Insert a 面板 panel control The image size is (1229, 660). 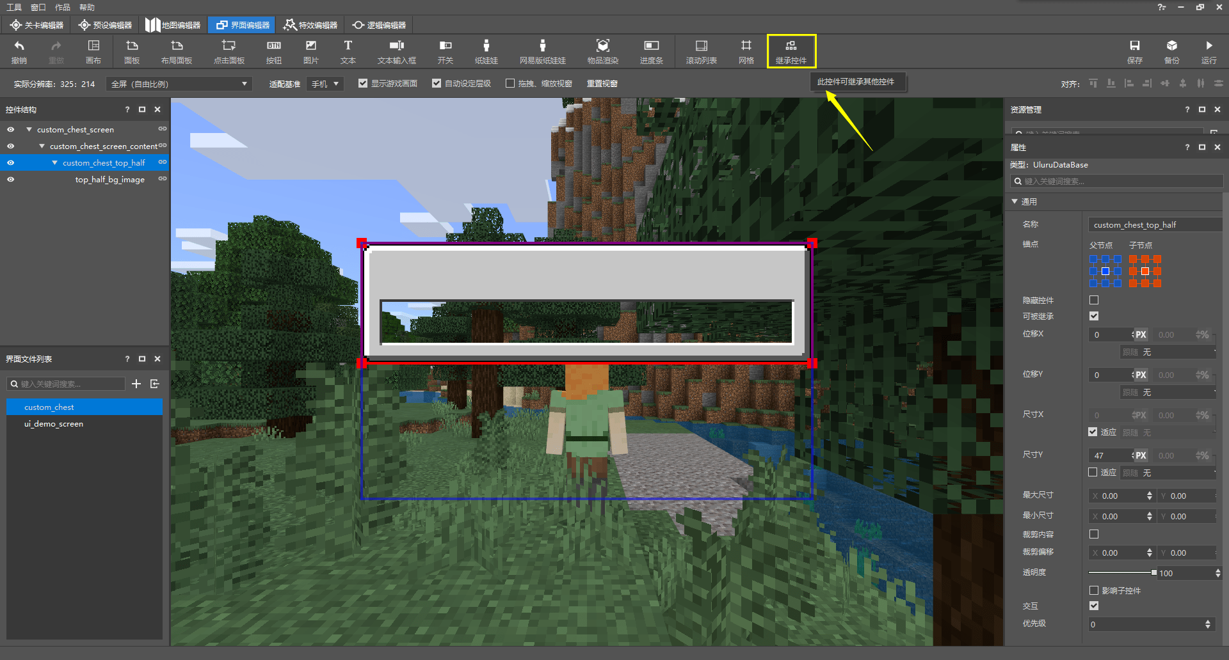[x=132, y=52]
